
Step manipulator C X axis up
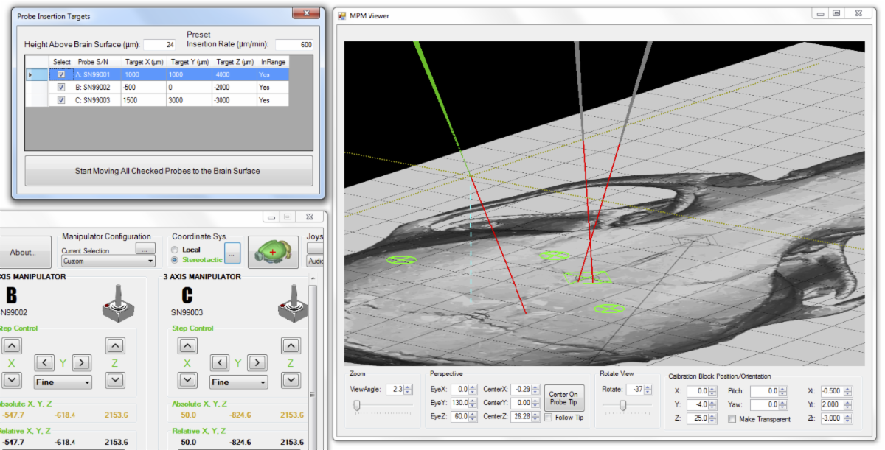tap(187, 345)
